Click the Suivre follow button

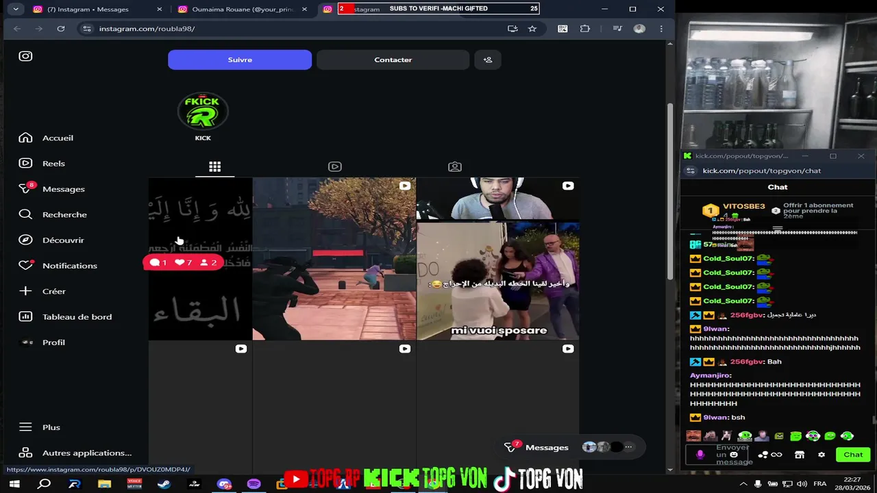click(240, 60)
